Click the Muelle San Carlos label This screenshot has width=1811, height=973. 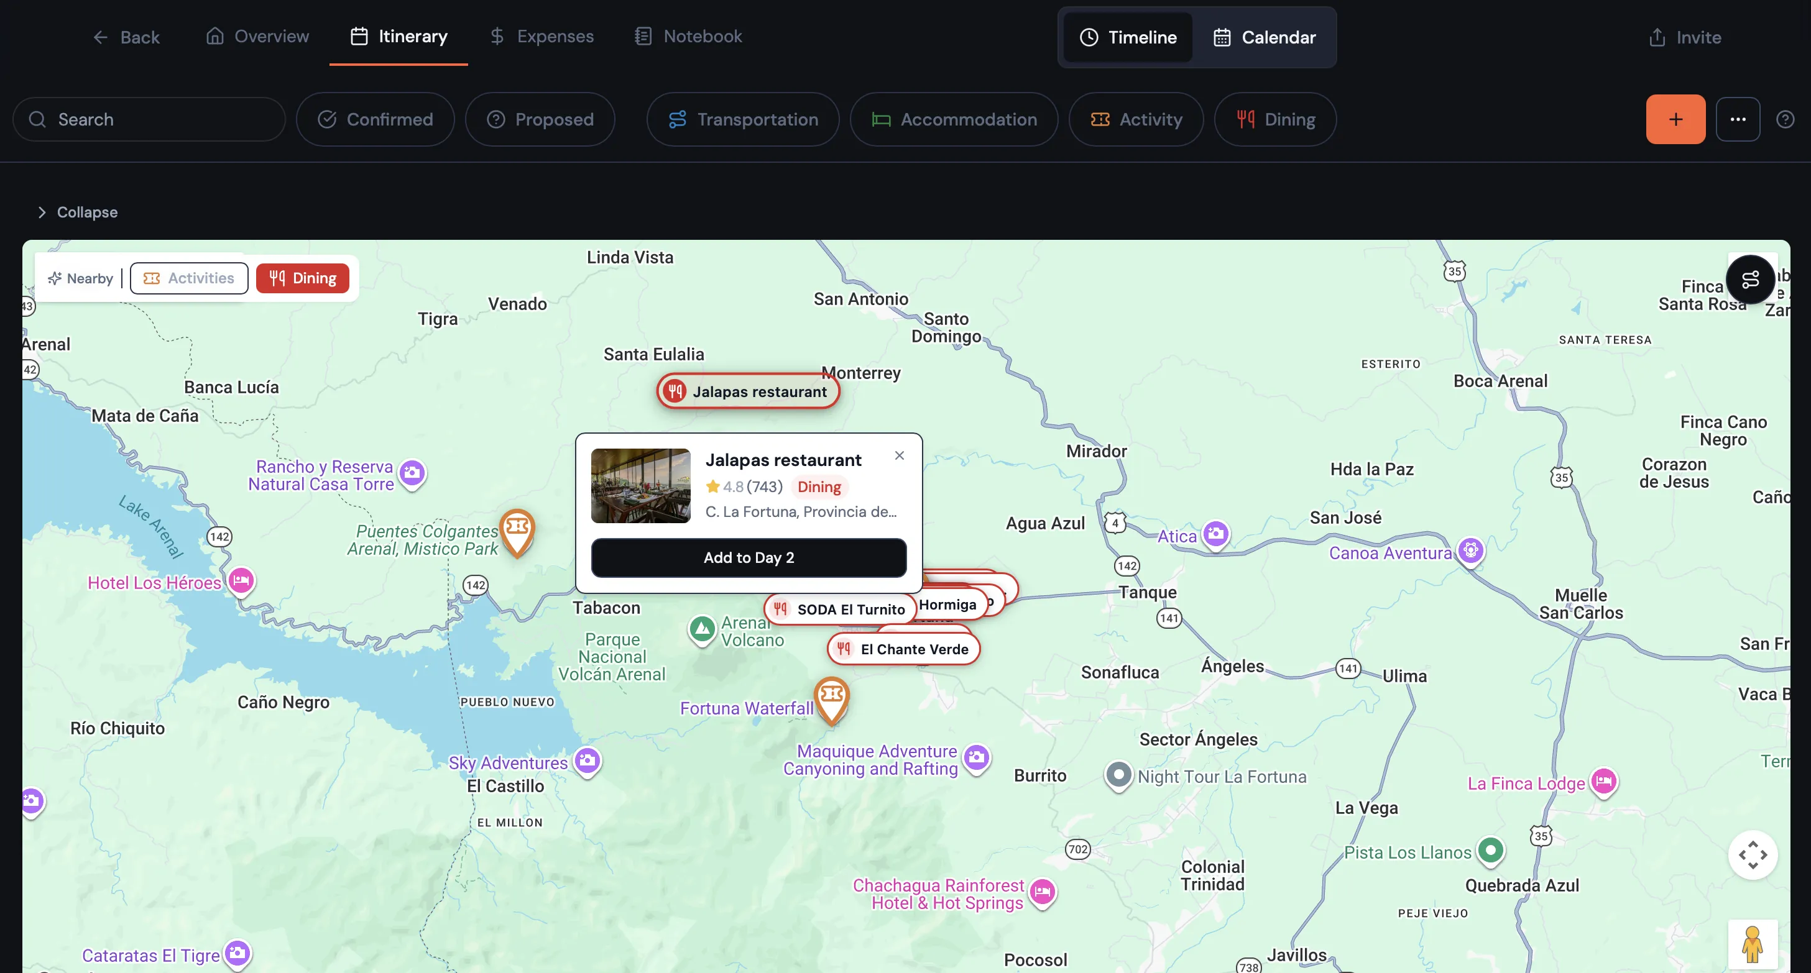click(x=1580, y=603)
